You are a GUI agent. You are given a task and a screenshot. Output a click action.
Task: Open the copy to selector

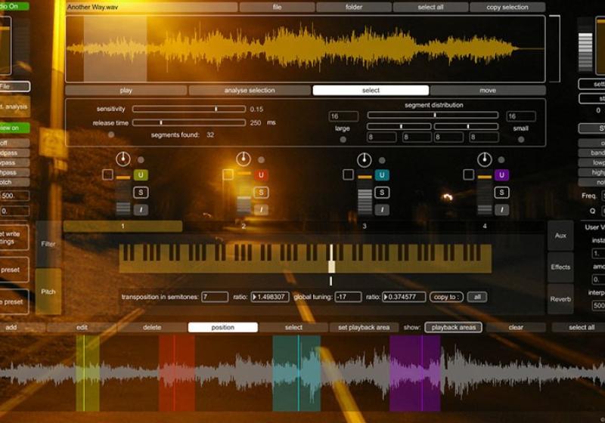click(446, 297)
